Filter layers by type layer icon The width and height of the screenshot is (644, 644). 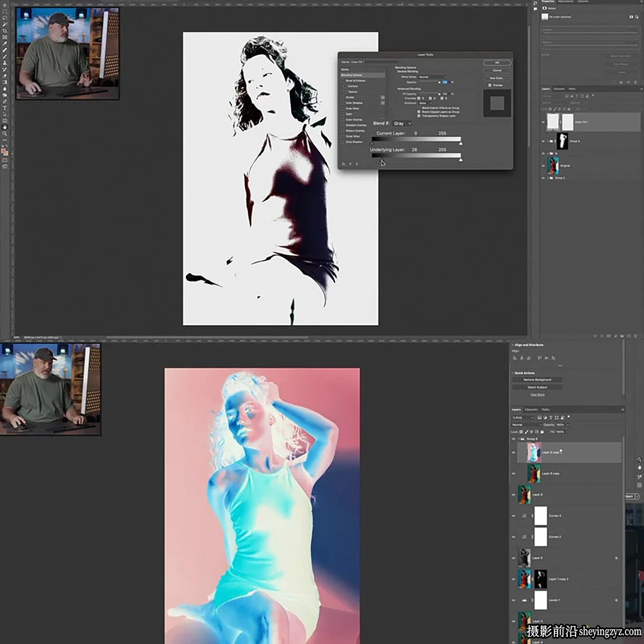pyautogui.click(x=551, y=418)
